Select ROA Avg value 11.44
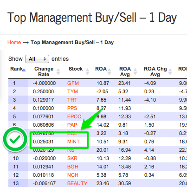187x187 pixels. 124,100
